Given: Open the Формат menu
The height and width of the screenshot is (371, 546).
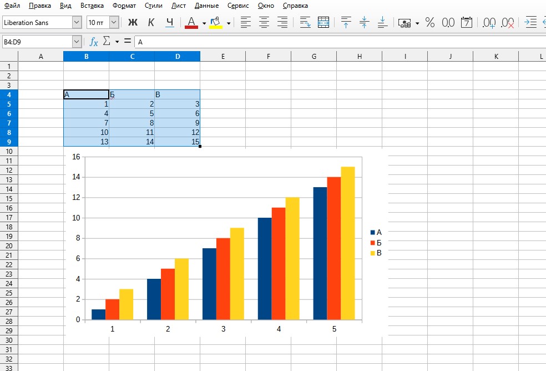Looking at the screenshot, I should [124, 6].
